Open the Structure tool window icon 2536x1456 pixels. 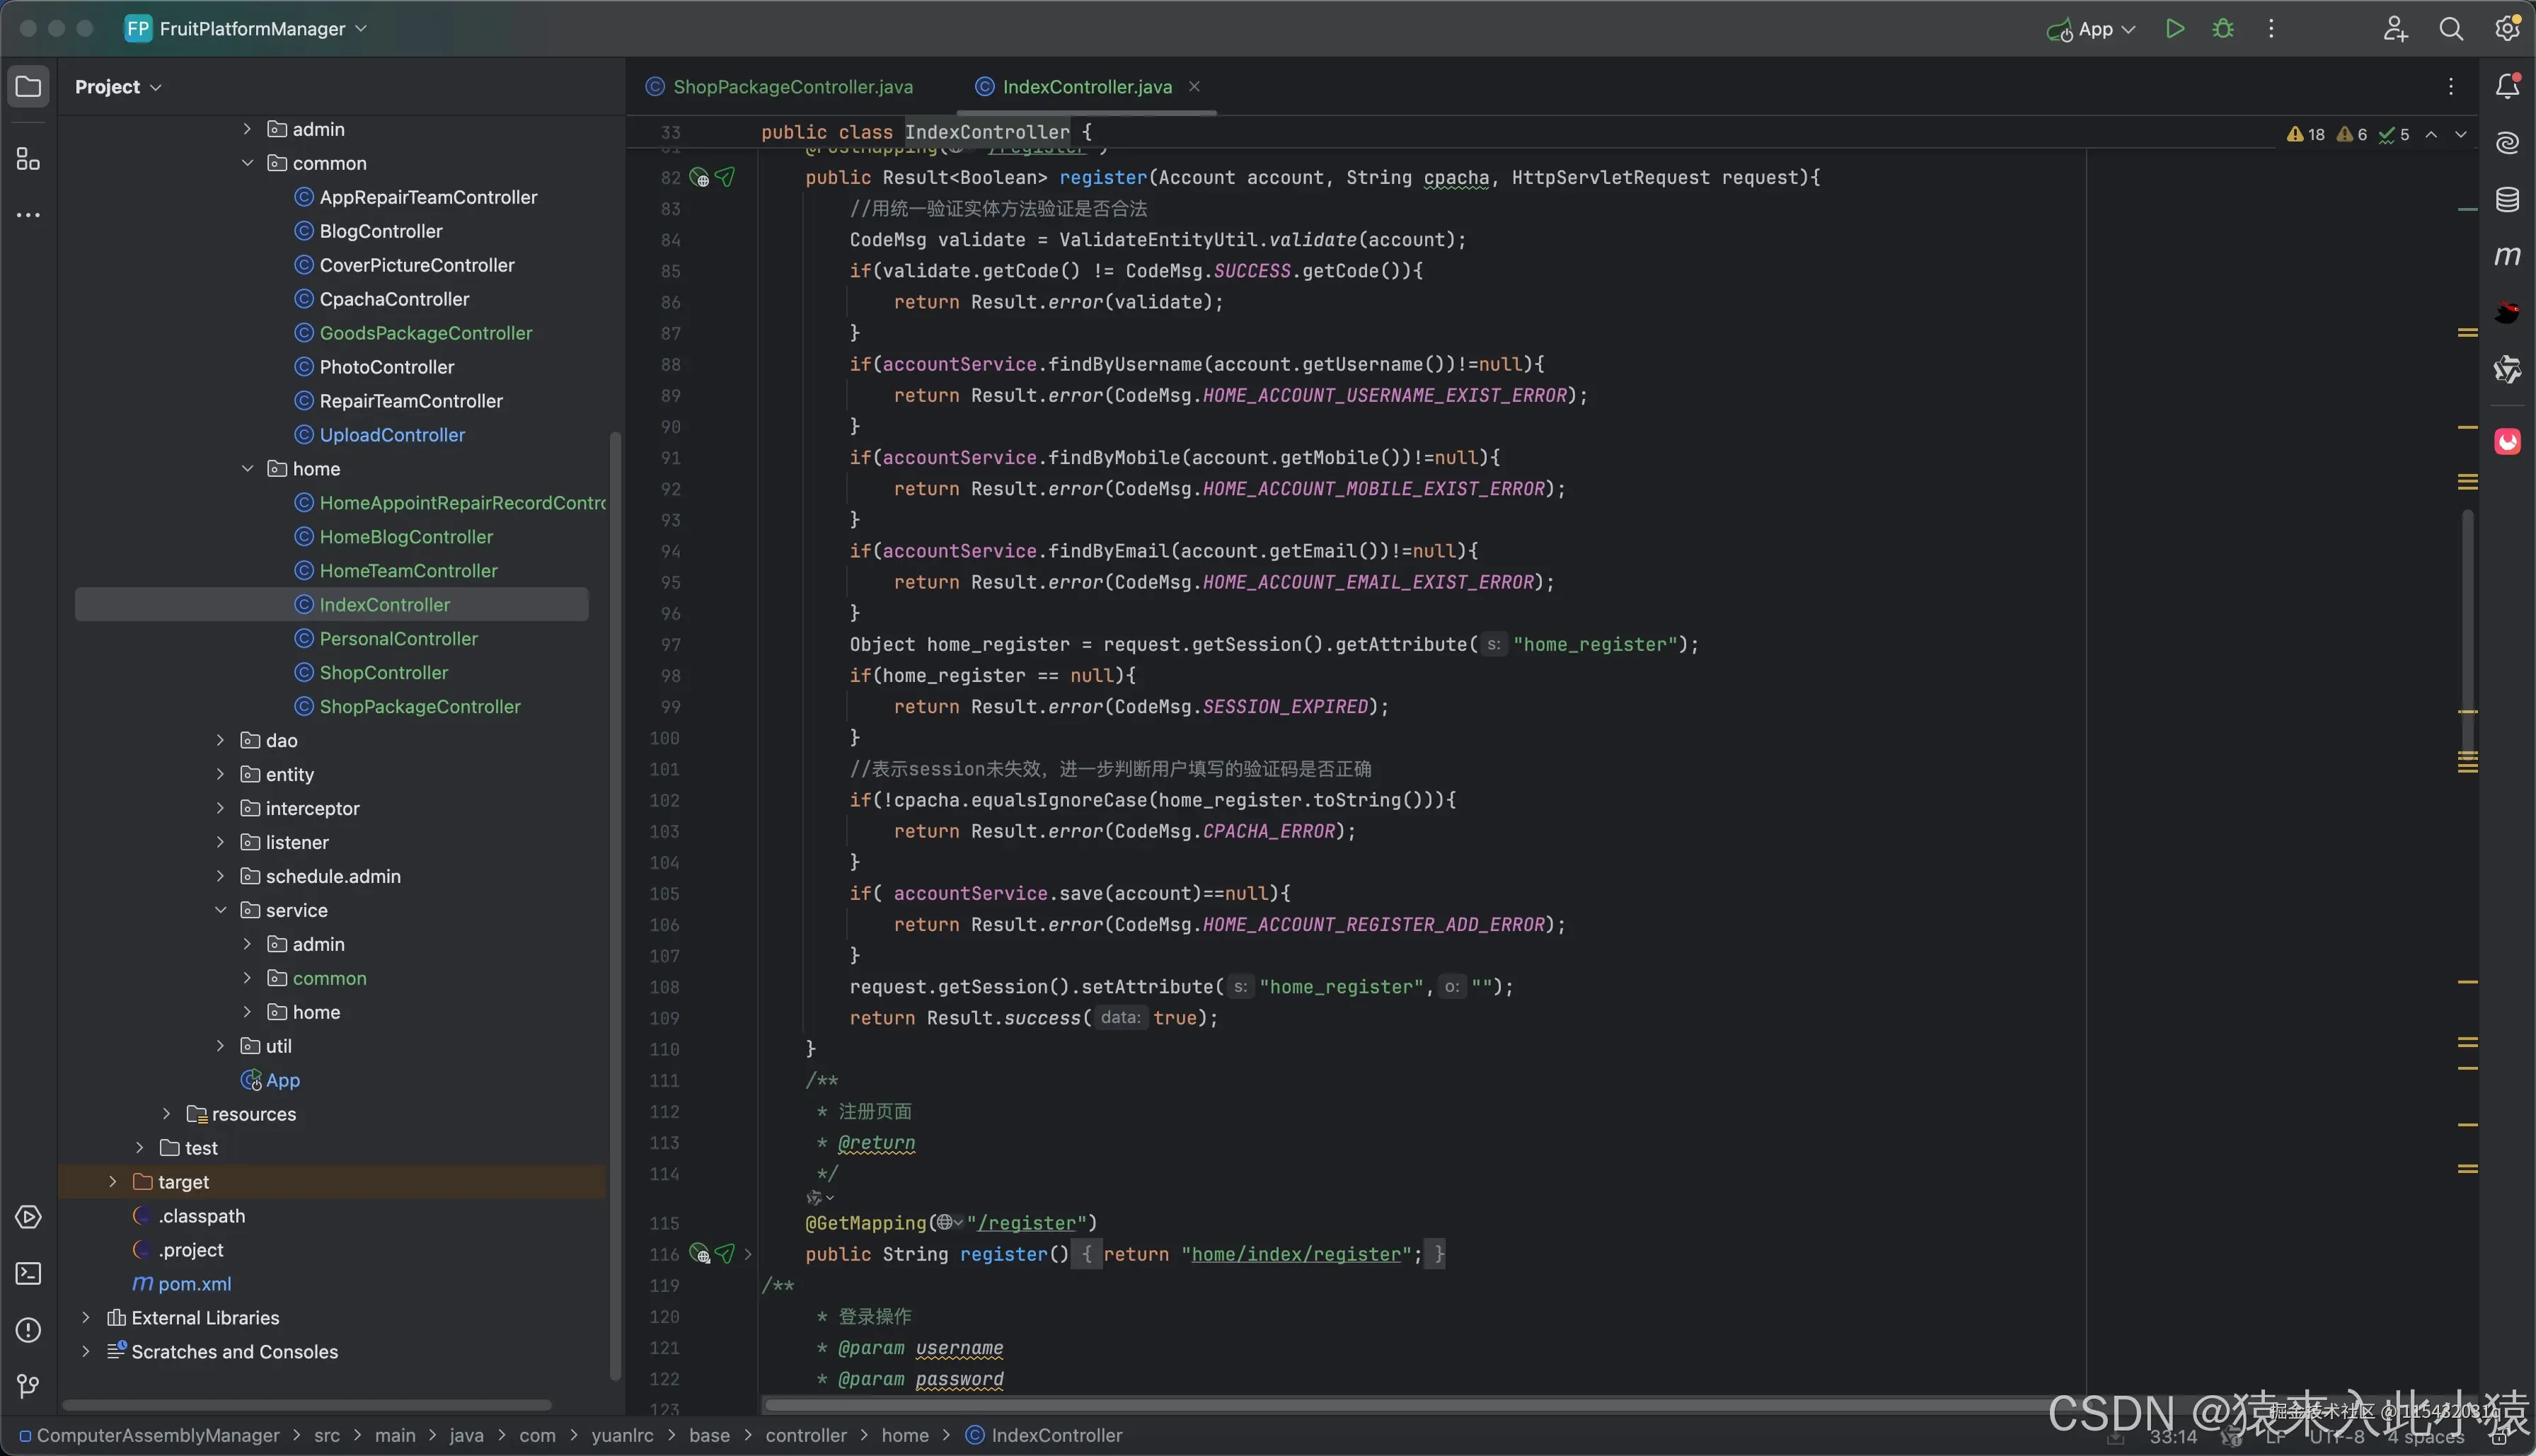point(28,159)
